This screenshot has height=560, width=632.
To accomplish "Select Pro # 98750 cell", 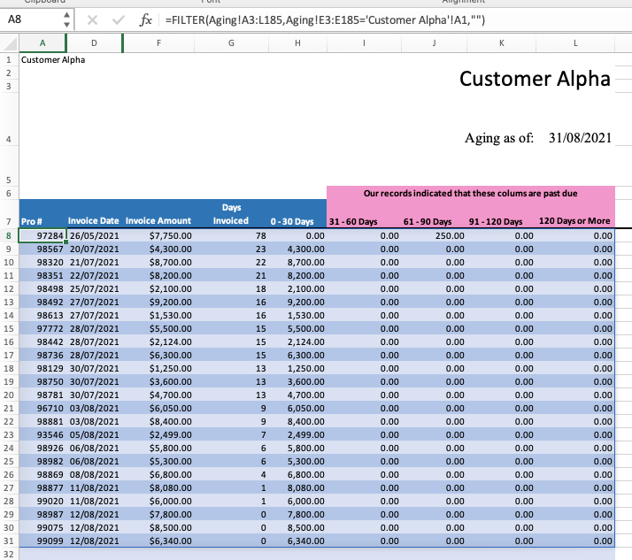I will pos(42,382).
